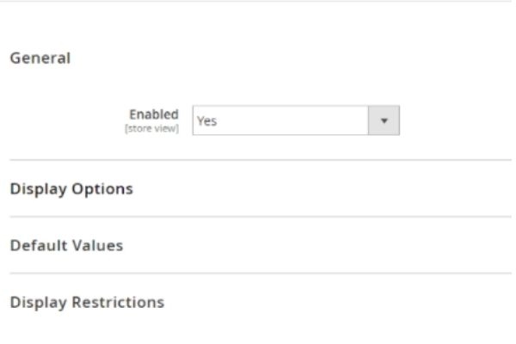516x344 pixels.
Task: Open Display Restrictions settings group
Action: point(87,302)
